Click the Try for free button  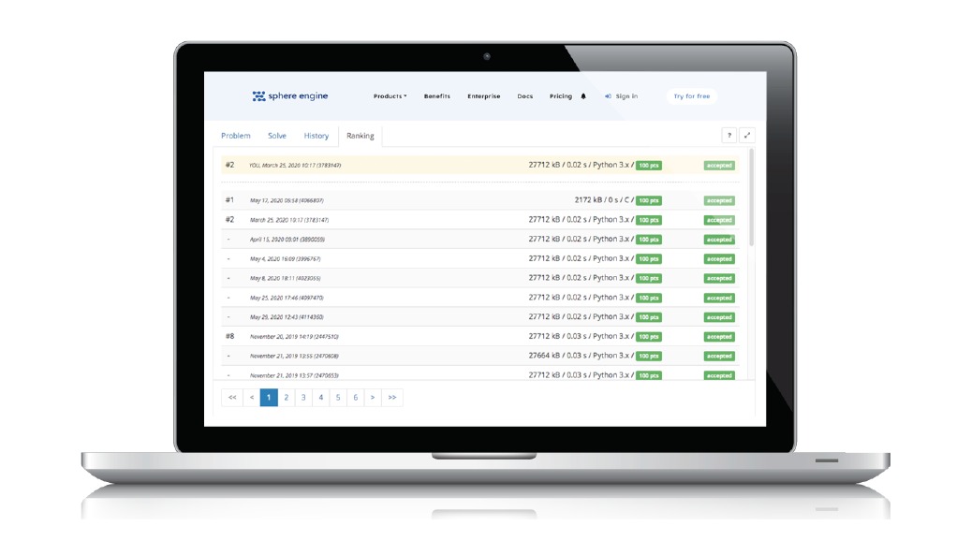[691, 96]
